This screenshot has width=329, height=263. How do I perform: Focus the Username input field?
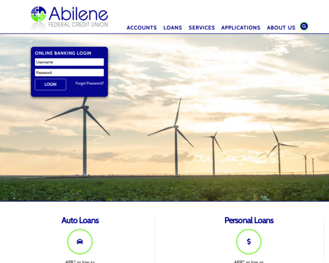[69, 62]
